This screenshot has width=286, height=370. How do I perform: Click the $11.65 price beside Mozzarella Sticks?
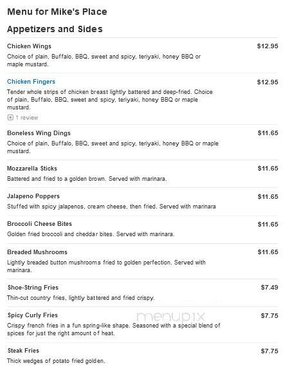[x=268, y=169]
